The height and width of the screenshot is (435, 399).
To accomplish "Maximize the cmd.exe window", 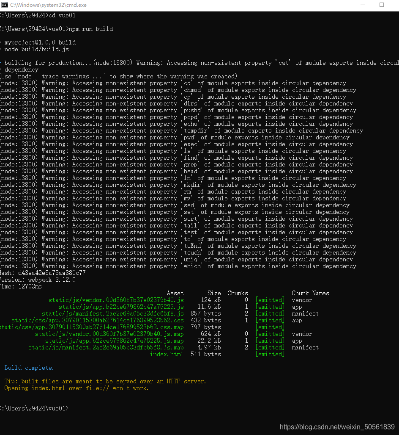I will pos(382,5).
